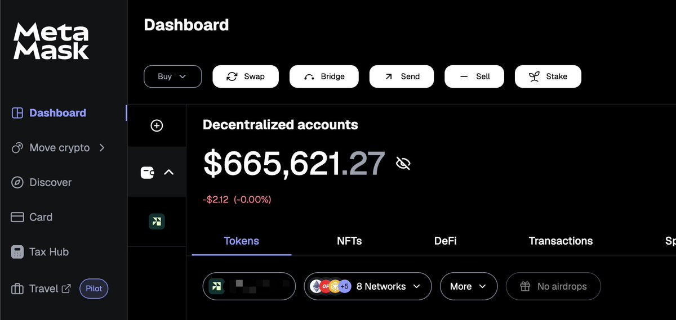
Task: Open the More filter dropdown
Action: click(x=468, y=286)
